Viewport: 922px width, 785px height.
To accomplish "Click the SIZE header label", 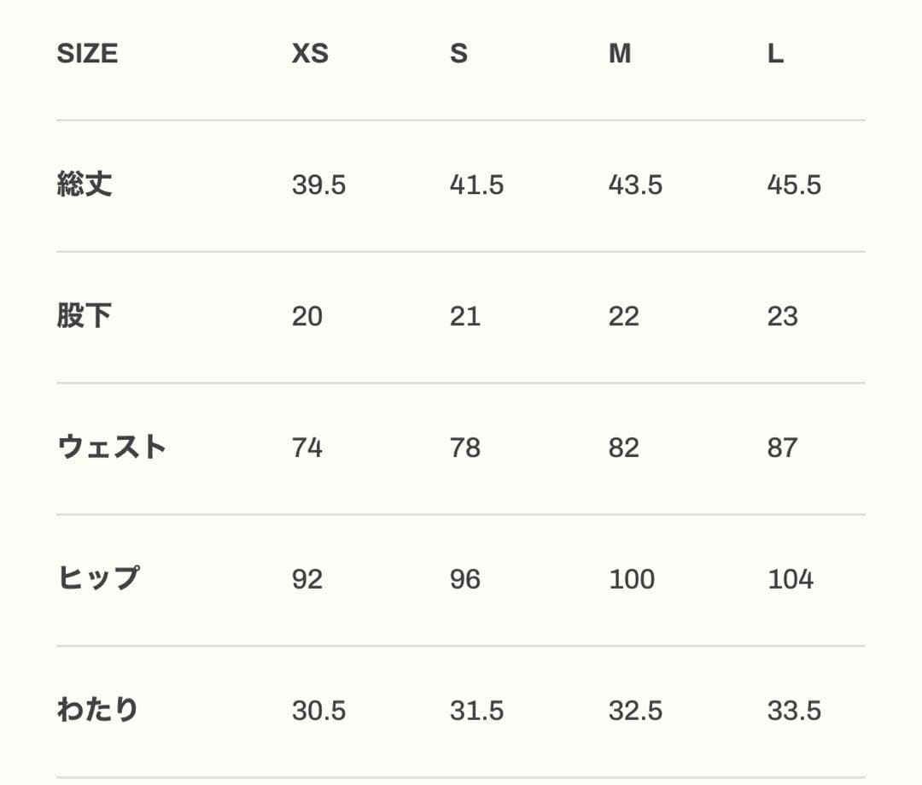I will [87, 54].
